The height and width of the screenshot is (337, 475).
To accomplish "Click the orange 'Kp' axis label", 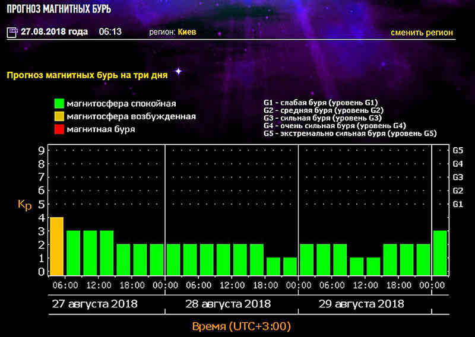I will pyautogui.click(x=24, y=204).
